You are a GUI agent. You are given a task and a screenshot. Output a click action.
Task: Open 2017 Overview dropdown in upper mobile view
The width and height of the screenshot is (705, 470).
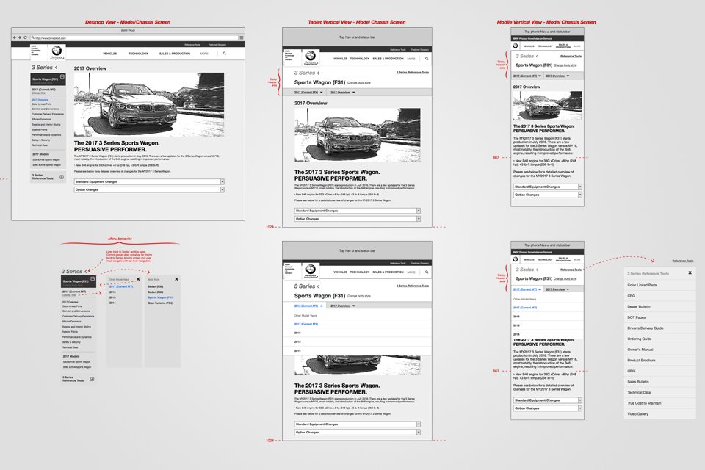[557, 76]
